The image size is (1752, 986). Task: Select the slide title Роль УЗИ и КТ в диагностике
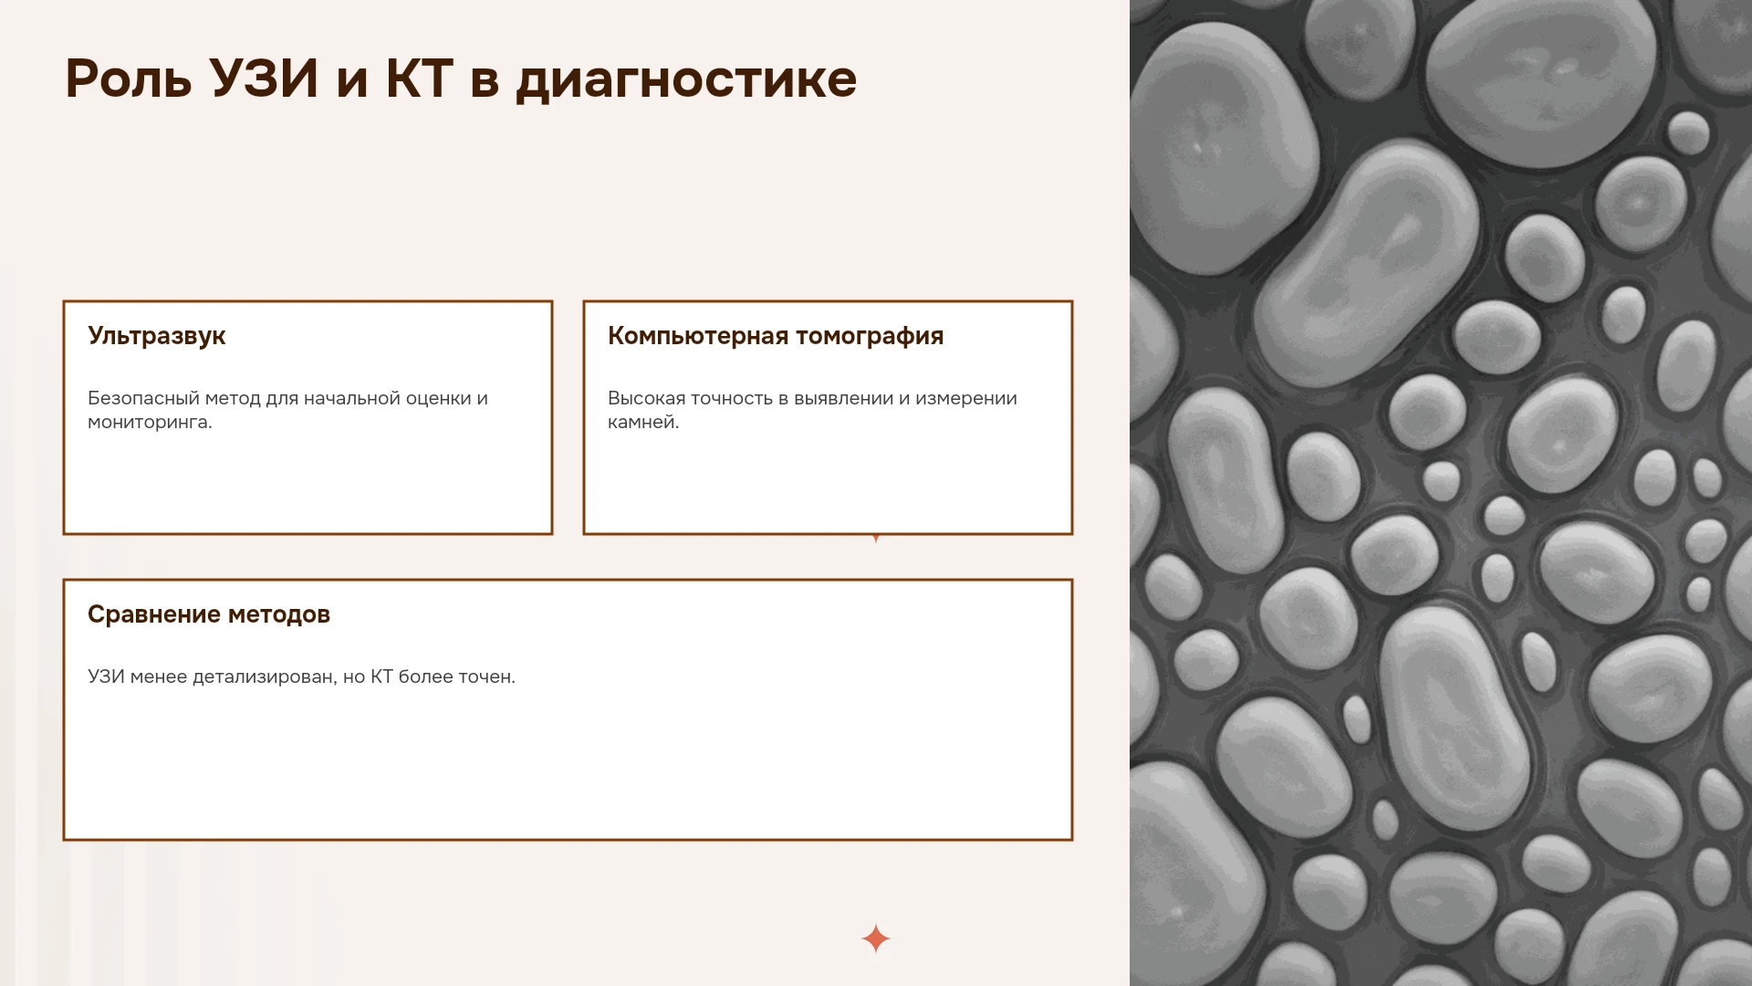click(461, 79)
